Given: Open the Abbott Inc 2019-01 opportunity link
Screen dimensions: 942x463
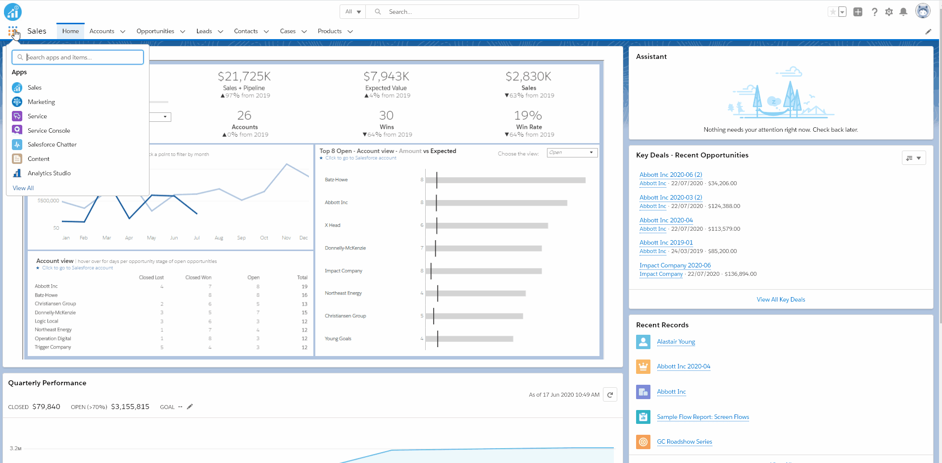Looking at the screenshot, I should 666,243.
